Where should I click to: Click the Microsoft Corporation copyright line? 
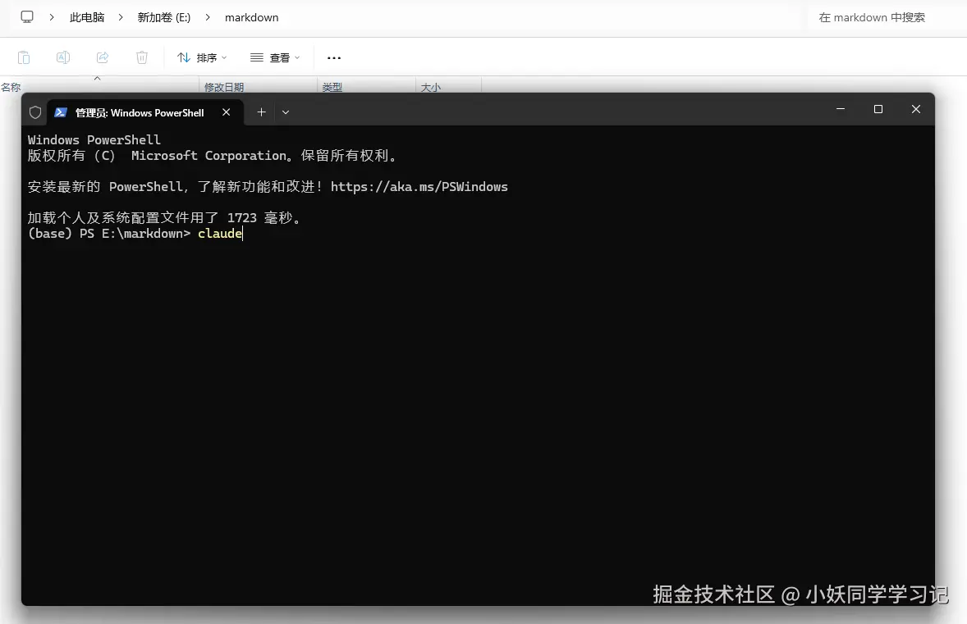click(x=213, y=156)
